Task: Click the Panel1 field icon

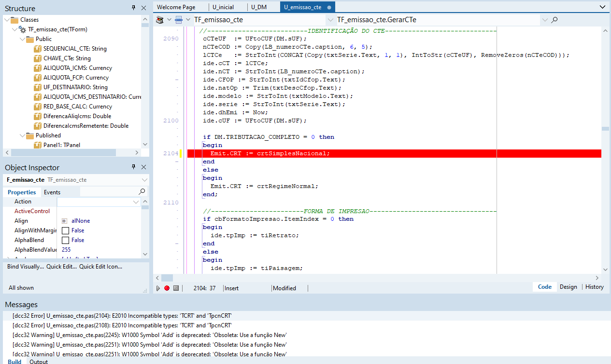Action: click(38, 145)
